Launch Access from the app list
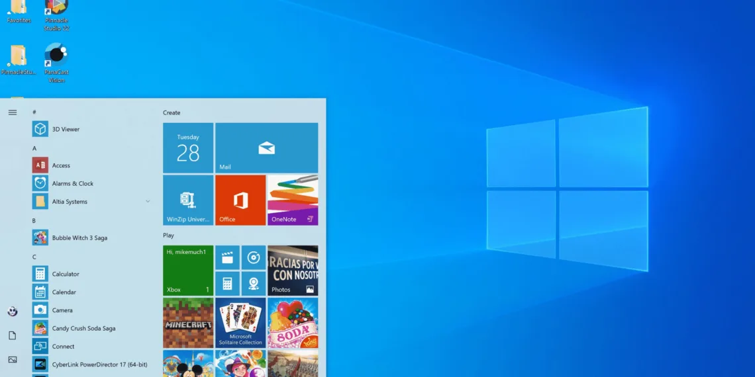Viewport: 755px width, 377px height. [x=61, y=165]
